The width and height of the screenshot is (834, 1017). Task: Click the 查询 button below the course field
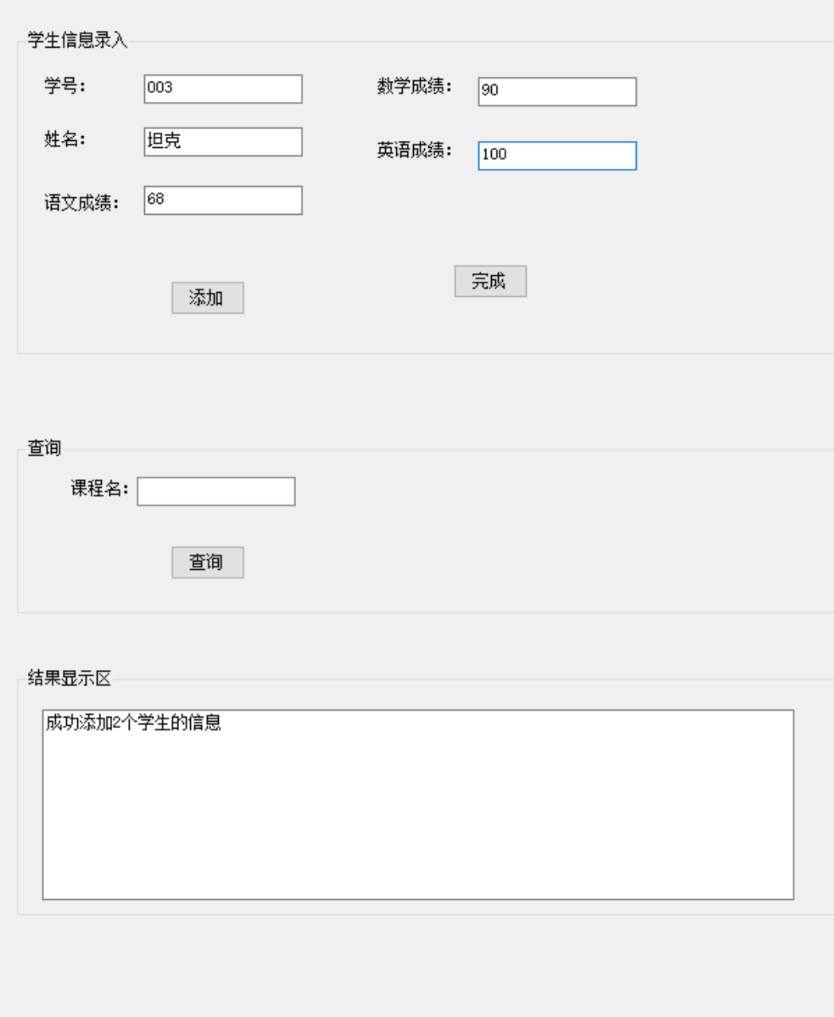208,562
